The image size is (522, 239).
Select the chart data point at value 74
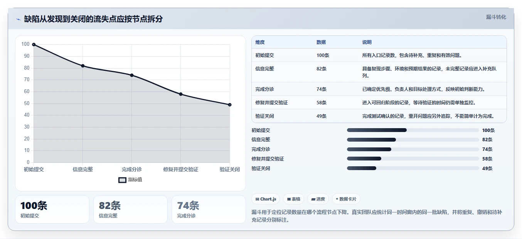tap(132, 75)
